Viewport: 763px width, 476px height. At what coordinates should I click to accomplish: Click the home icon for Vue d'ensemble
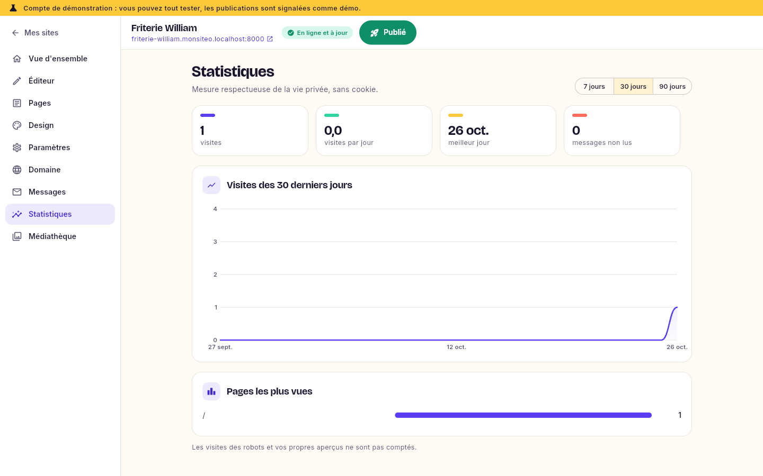tap(17, 59)
